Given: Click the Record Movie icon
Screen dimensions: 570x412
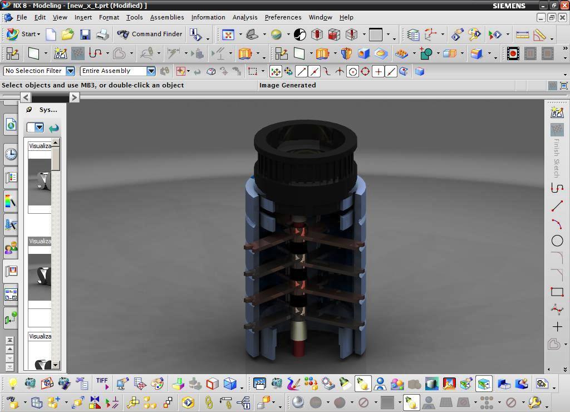Looking at the screenshot, I should pos(513,53).
